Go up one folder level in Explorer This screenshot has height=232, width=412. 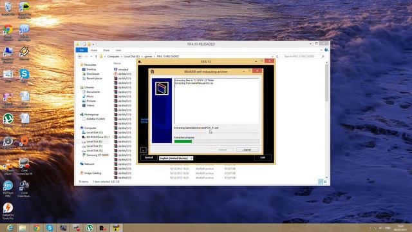coord(96,56)
